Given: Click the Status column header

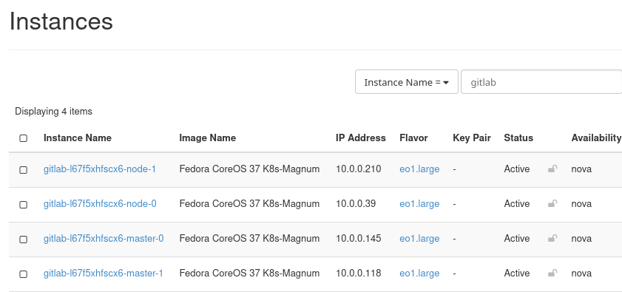Looking at the screenshot, I should [518, 137].
